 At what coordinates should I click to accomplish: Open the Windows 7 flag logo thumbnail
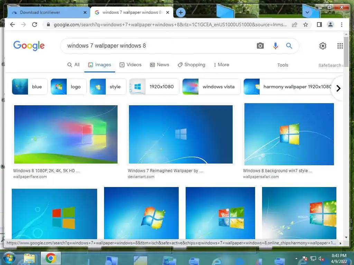pyautogui.click(x=141, y=213)
